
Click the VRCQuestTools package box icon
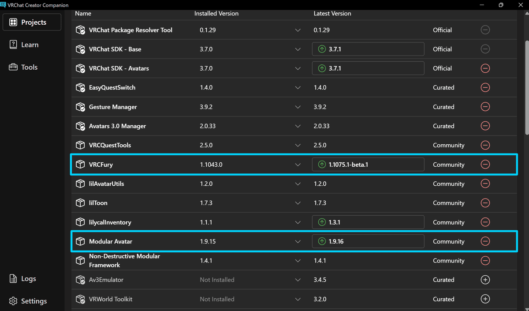pyautogui.click(x=80, y=145)
